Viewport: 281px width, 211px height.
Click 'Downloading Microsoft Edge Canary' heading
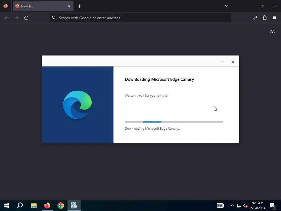click(159, 79)
